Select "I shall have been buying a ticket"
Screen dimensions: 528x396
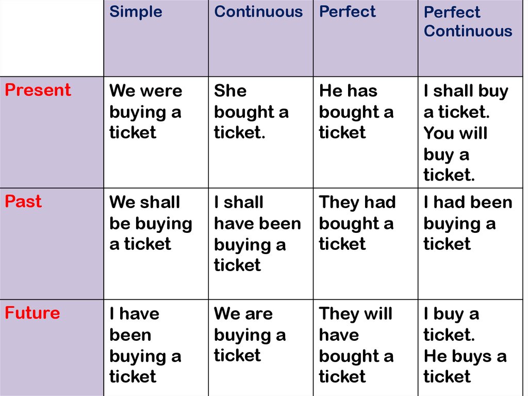260,244
